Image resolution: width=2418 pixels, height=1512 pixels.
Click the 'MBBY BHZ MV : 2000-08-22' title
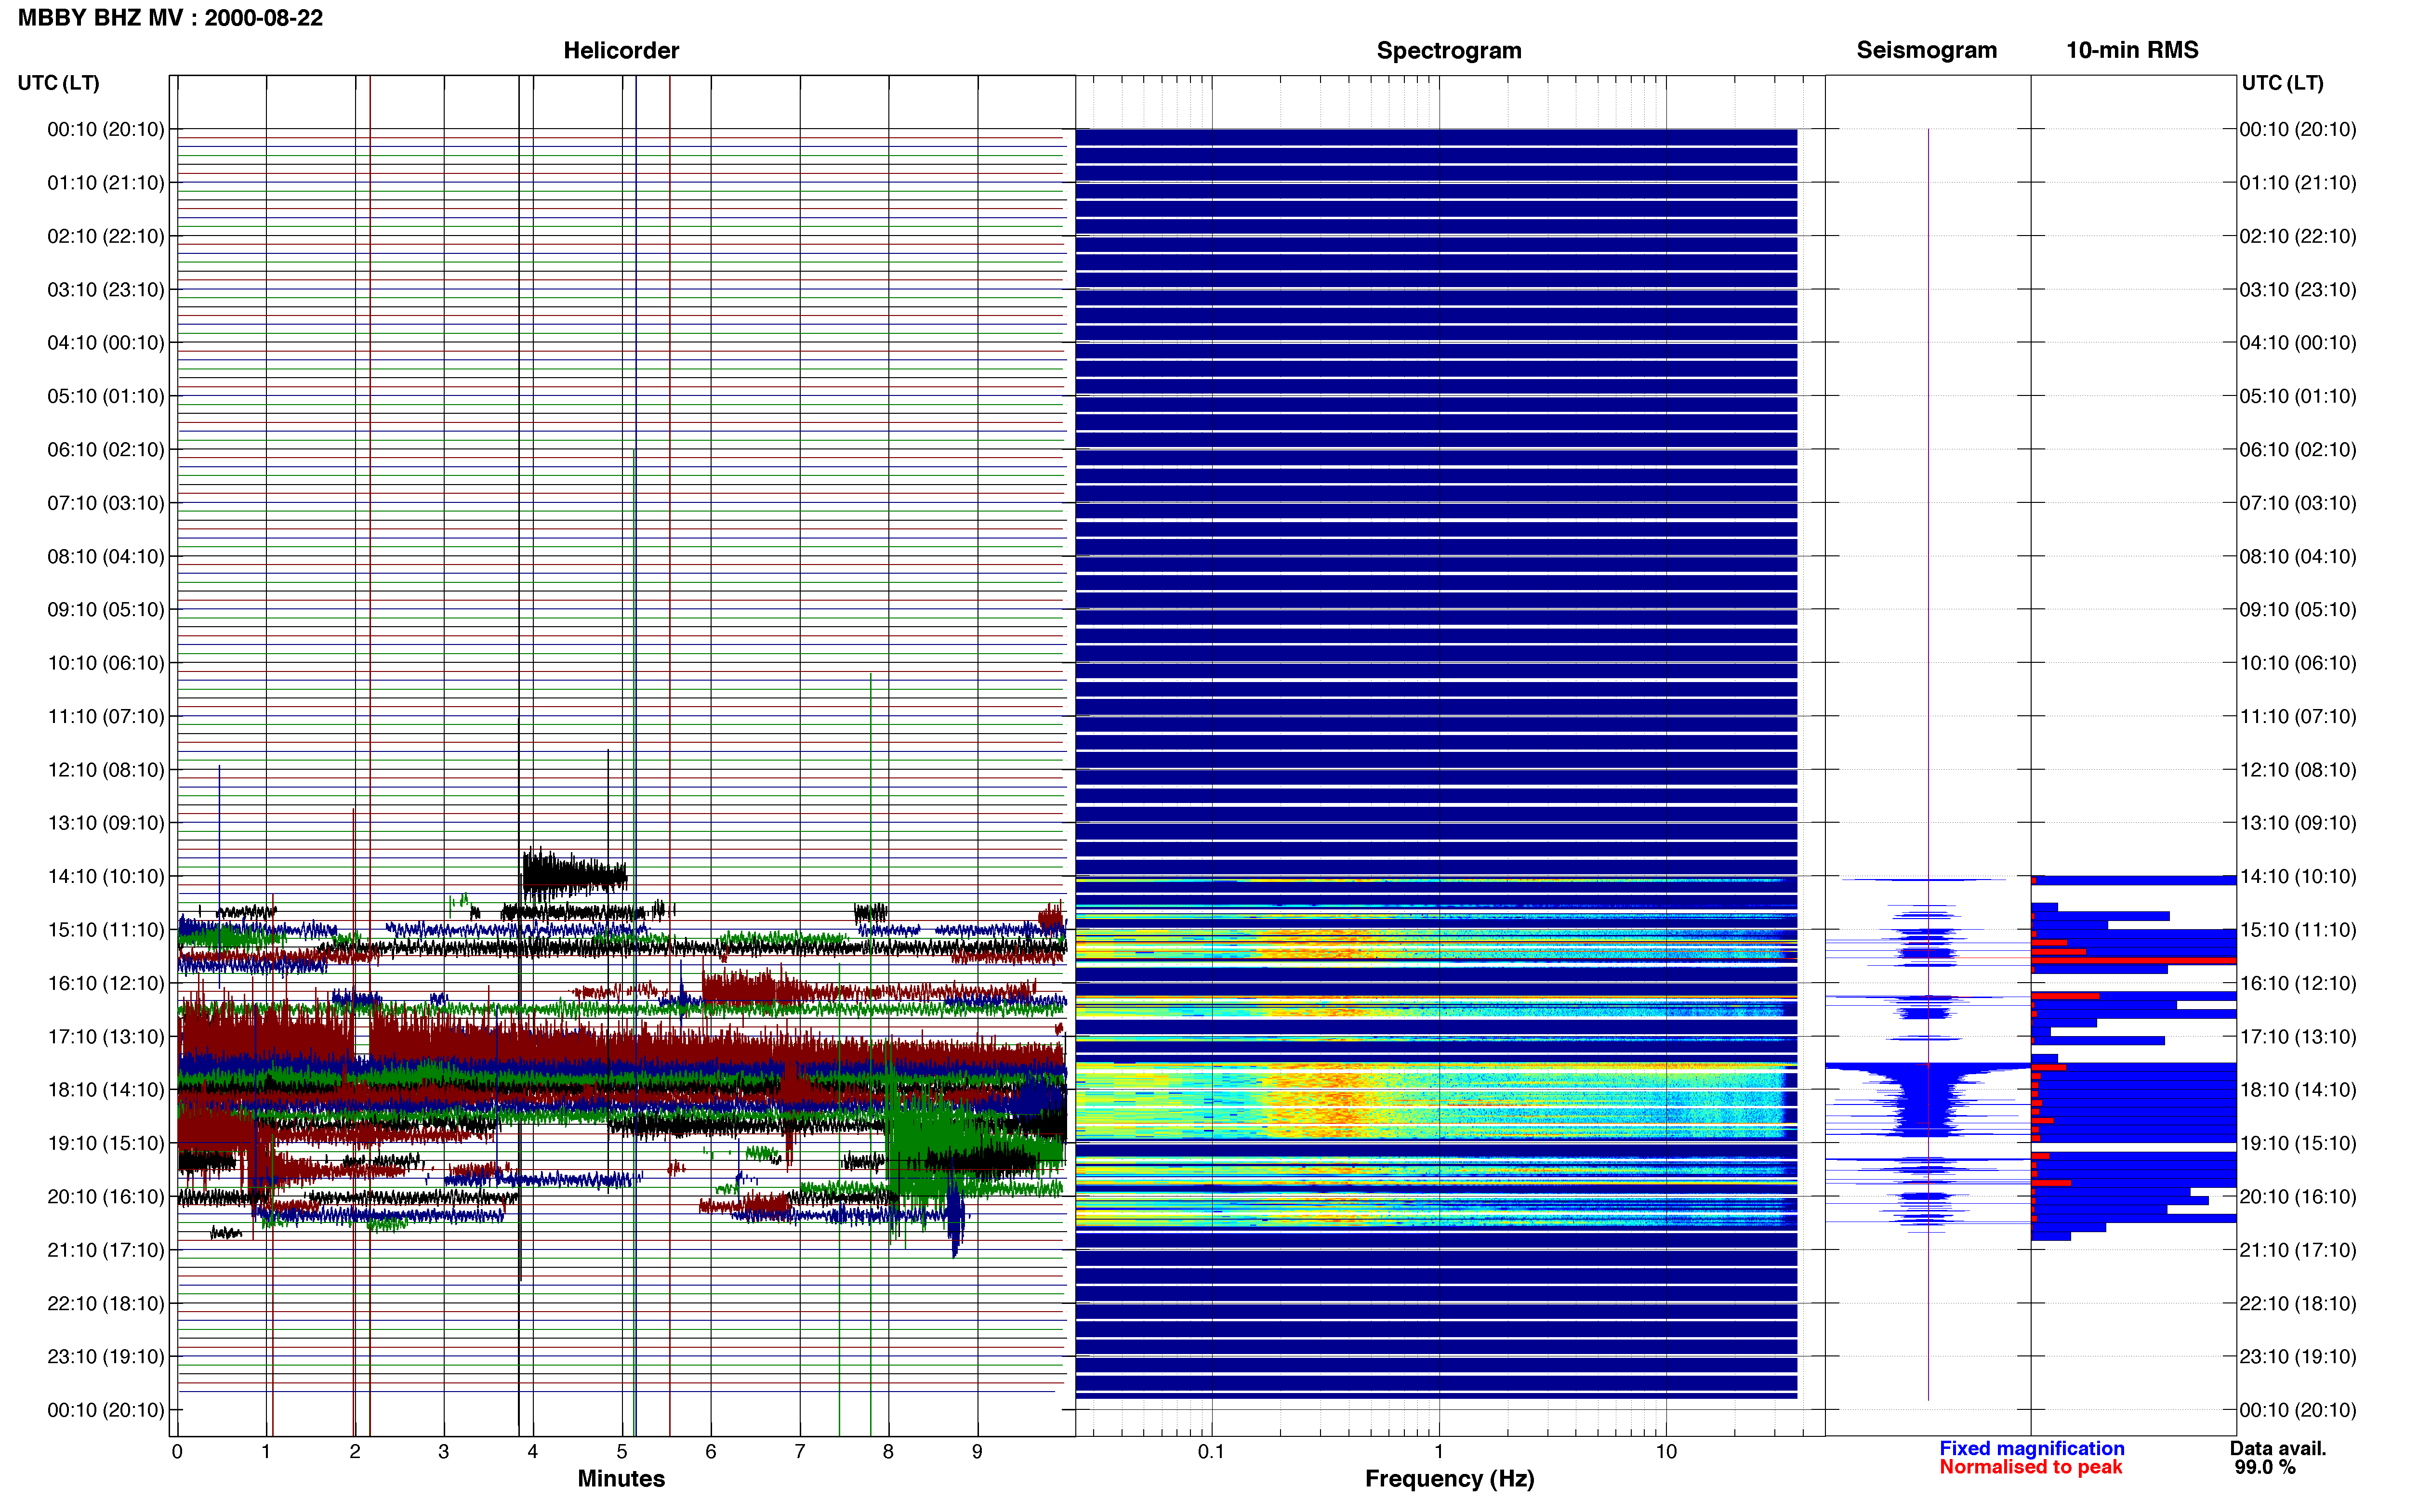(x=170, y=17)
